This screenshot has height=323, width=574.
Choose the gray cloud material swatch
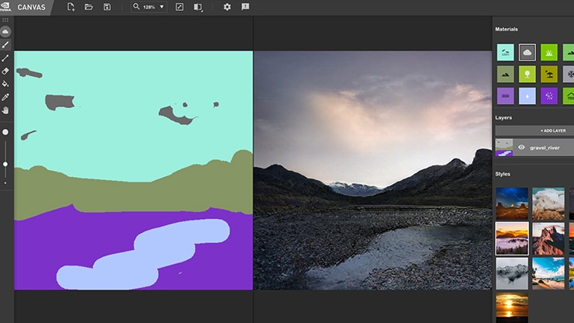tap(527, 53)
